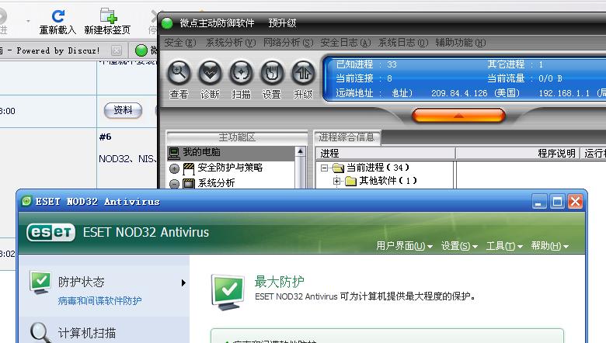606x343 pixels.
Task: Select 我的电脑 in the 主功能区 list
Action: pos(231,153)
